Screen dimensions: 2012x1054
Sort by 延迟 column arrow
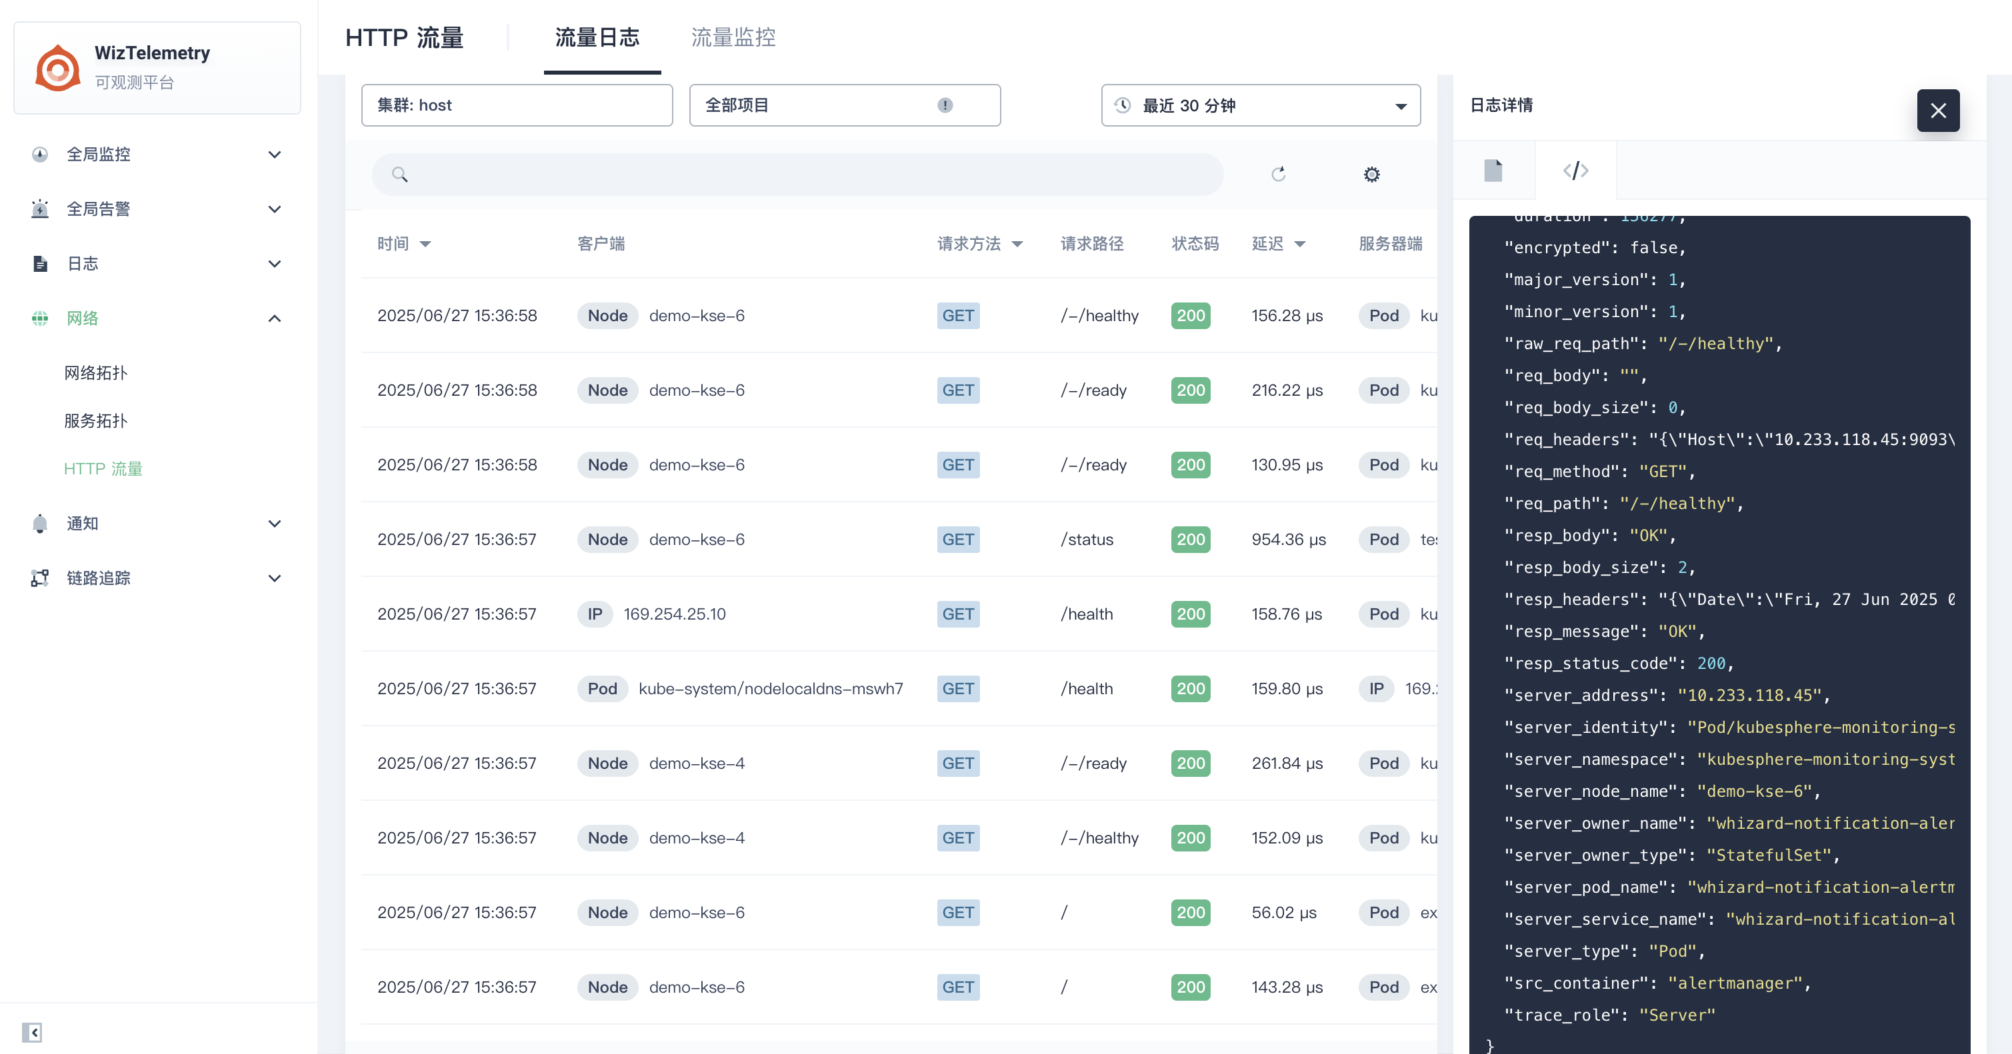tap(1300, 245)
